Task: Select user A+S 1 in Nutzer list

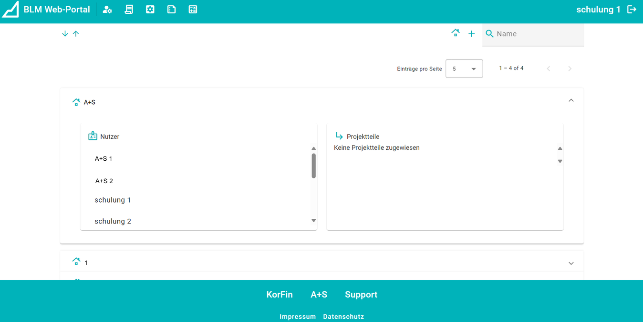Action: click(x=104, y=159)
